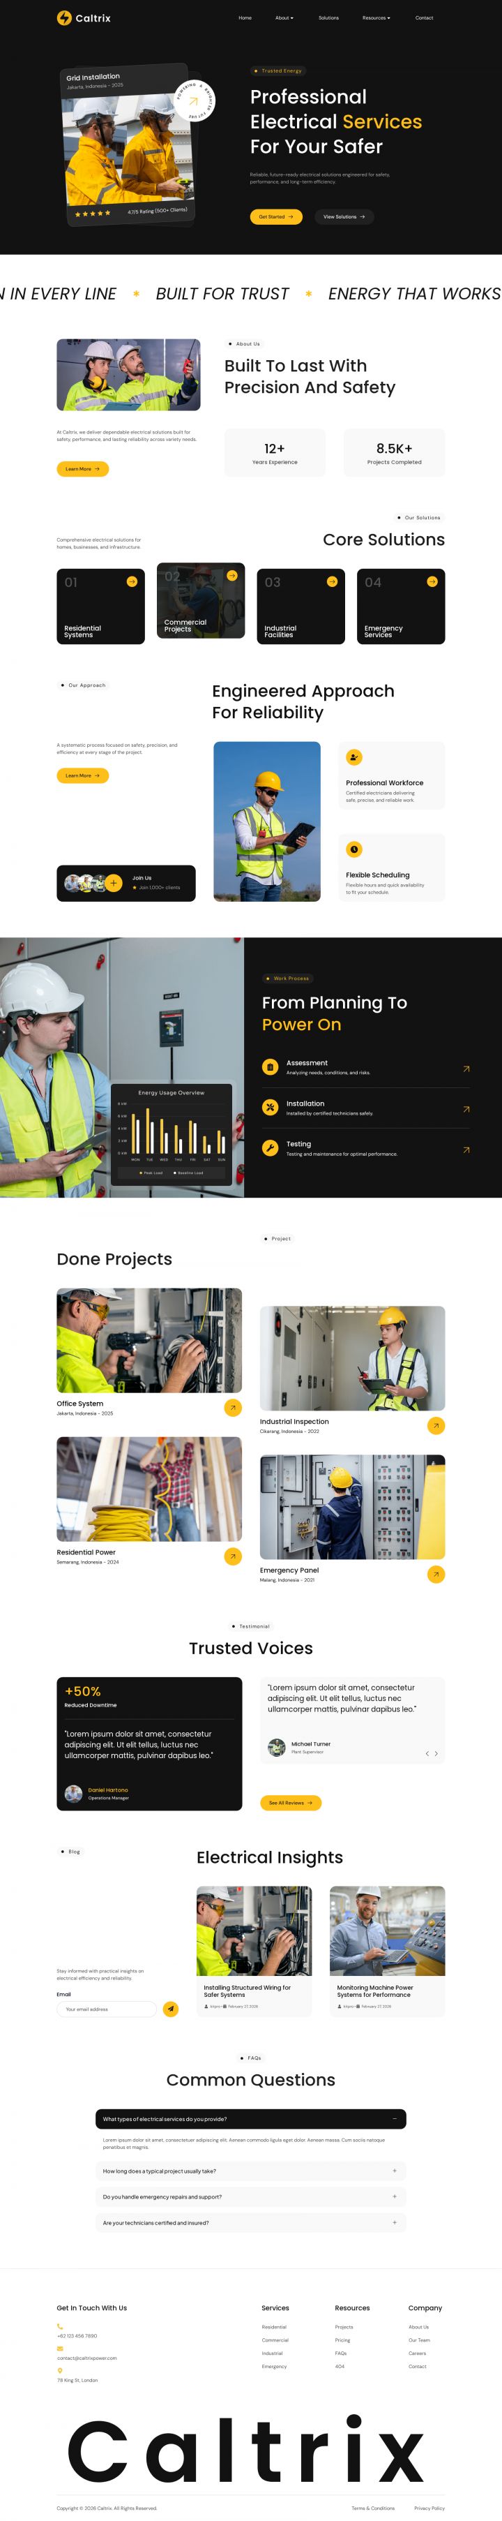Open Installing Structured Wiring blog post title
502x2521 pixels.
click(x=248, y=1991)
